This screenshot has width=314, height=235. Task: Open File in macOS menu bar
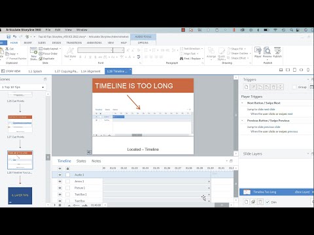point(48,30)
